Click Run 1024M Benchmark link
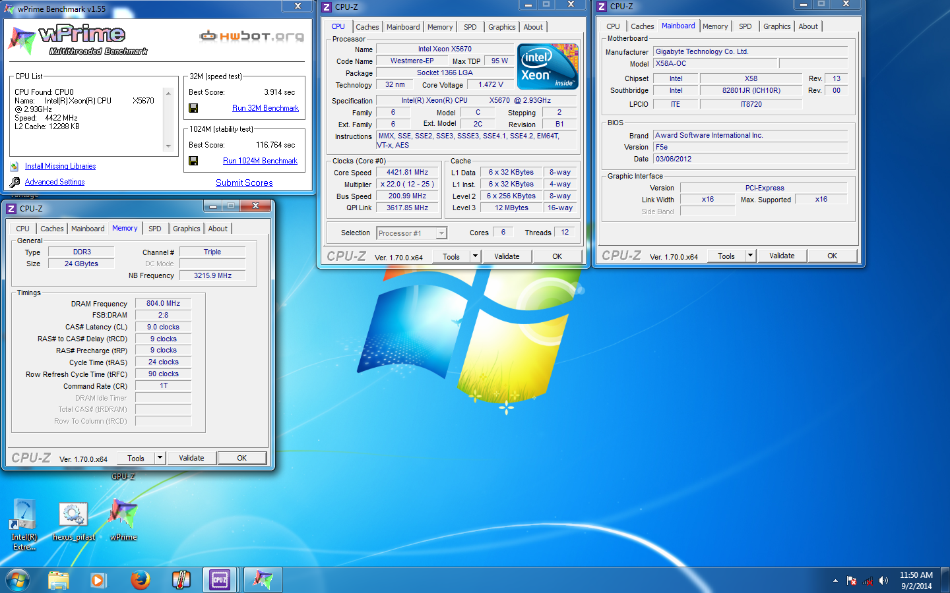 click(260, 161)
